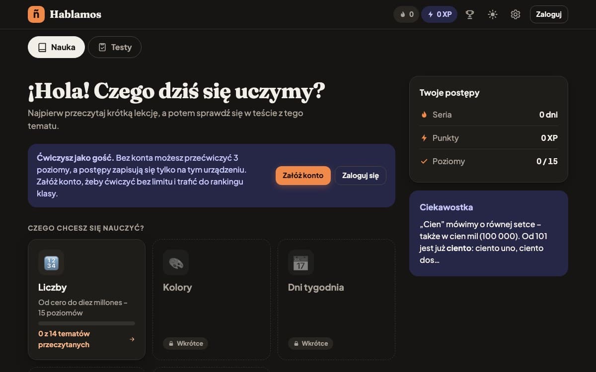Open the settings gear icon
The width and height of the screenshot is (596, 372).
tap(515, 14)
